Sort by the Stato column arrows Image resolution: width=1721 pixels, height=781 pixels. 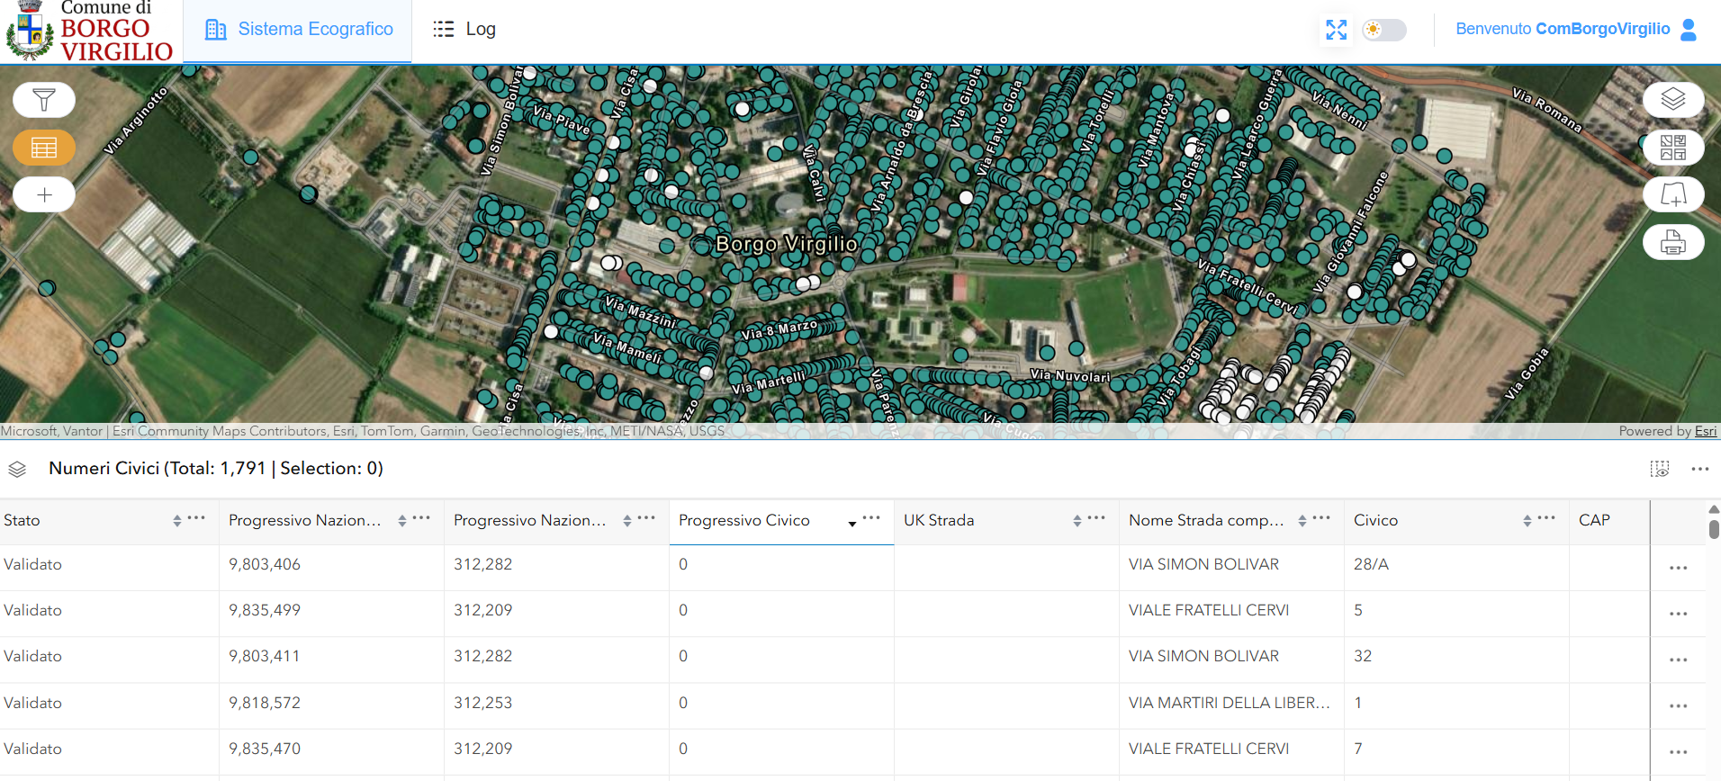click(177, 521)
